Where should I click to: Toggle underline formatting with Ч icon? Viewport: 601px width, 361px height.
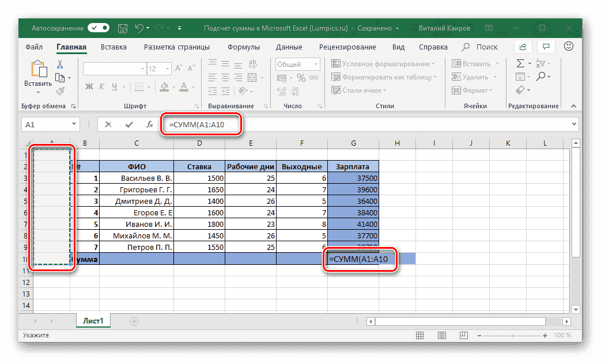tap(115, 86)
